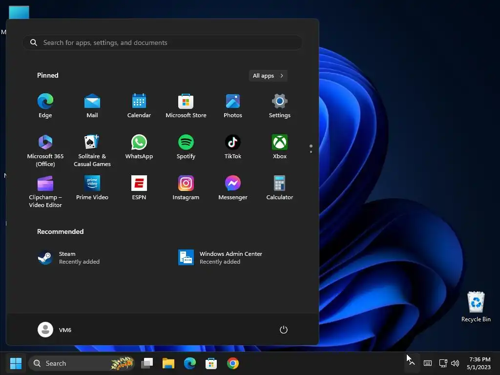
Task: Open Edge from the taskbar
Action: tap(190, 363)
